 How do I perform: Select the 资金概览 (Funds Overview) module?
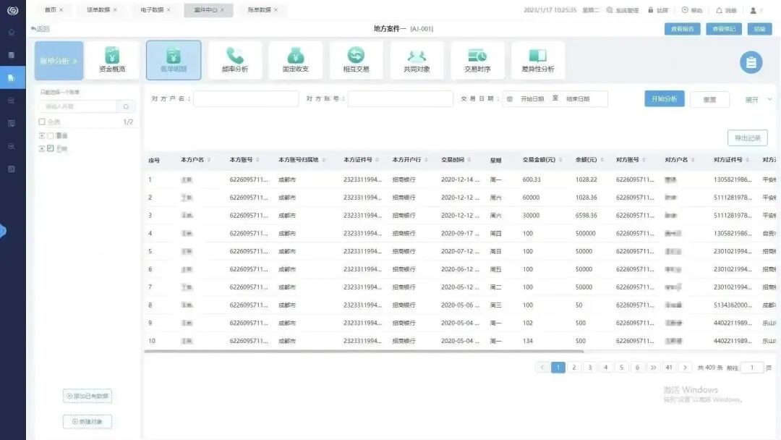(112, 59)
